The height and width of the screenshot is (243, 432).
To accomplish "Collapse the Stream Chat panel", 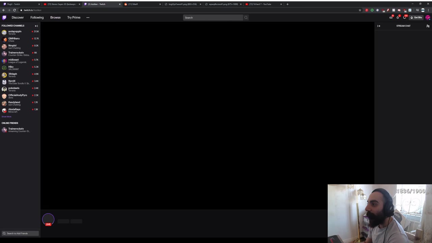I will point(379,26).
